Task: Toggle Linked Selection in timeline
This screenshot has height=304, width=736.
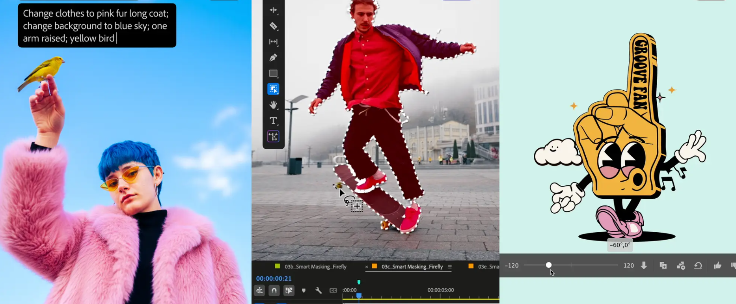Action: pyautogui.click(x=289, y=291)
